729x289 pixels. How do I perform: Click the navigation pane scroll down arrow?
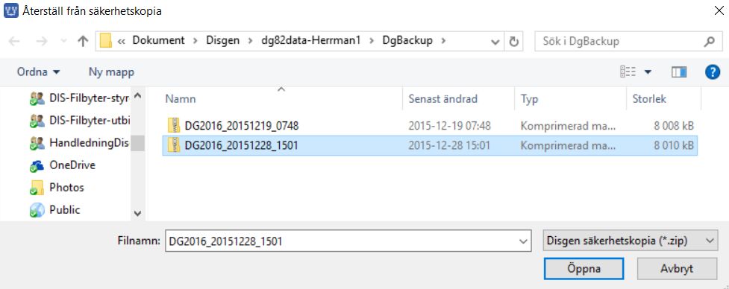coord(137,213)
